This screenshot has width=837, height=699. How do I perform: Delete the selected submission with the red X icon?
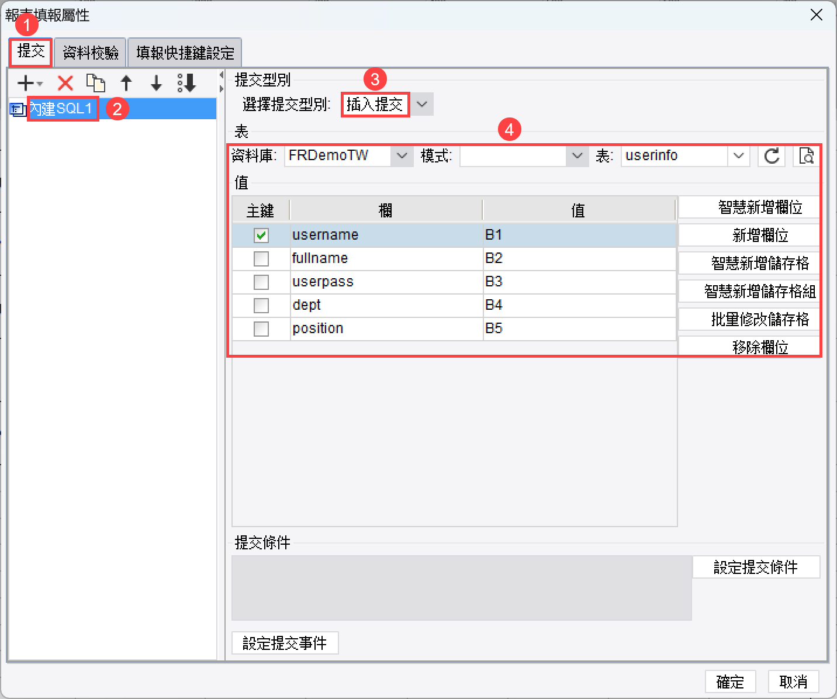(64, 83)
